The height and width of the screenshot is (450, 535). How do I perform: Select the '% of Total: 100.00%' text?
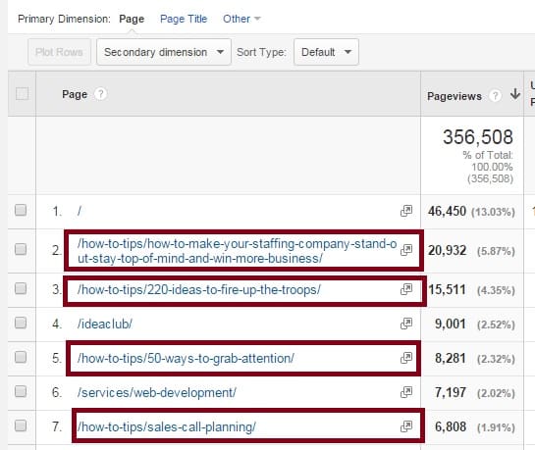point(488,161)
